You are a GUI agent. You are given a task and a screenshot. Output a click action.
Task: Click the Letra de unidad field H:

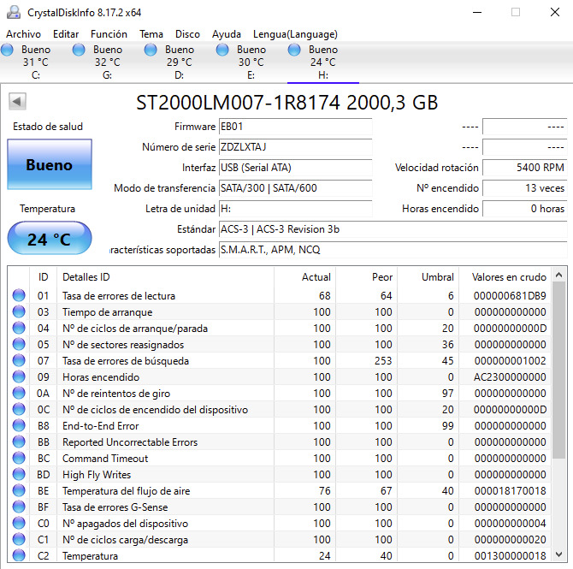295,209
